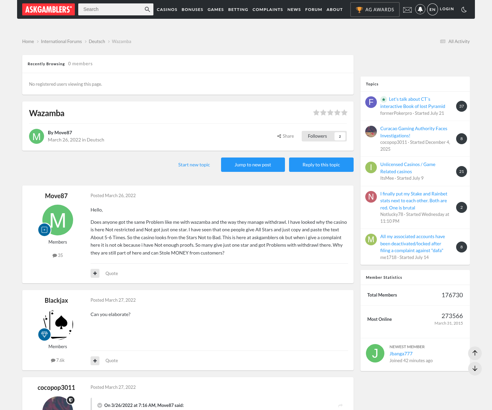The width and height of the screenshot is (492, 410).
Task: Open International Forums breadcrumb
Action: (x=61, y=41)
